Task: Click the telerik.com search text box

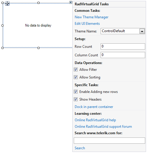Action: click(x=109, y=140)
